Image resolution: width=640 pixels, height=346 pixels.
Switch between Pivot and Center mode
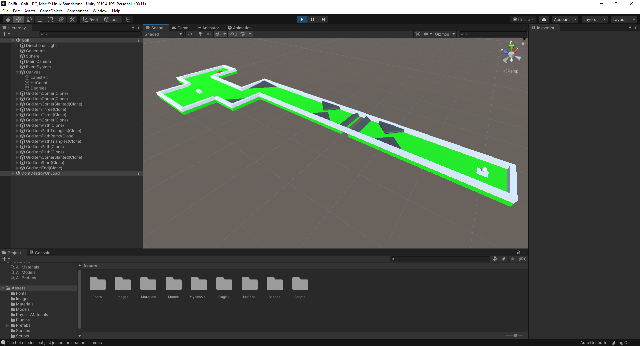(90, 19)
